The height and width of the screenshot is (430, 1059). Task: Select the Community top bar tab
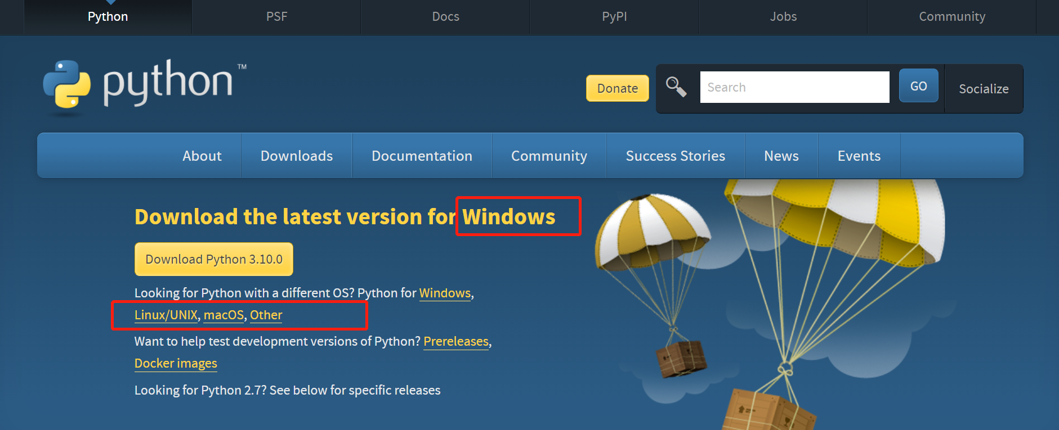(x=952, y=17)
